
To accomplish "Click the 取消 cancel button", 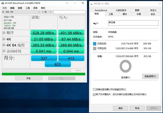I will click(x=137, y=108).
